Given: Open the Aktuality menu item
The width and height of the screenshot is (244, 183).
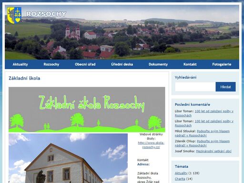Looking at the screenshot, I should pyautogui.click(x=20, y=64).
